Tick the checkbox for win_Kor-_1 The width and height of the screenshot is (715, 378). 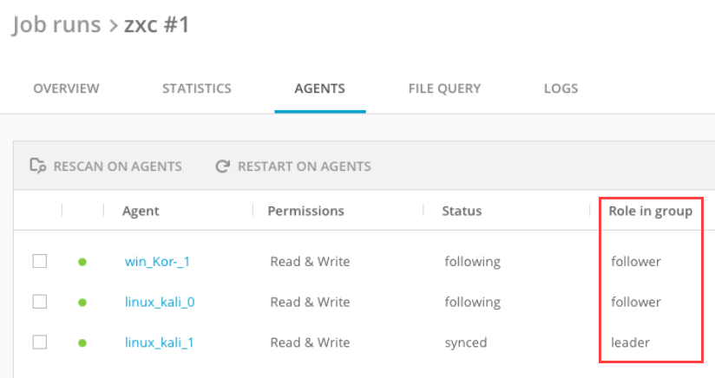(x=39, y=261)
